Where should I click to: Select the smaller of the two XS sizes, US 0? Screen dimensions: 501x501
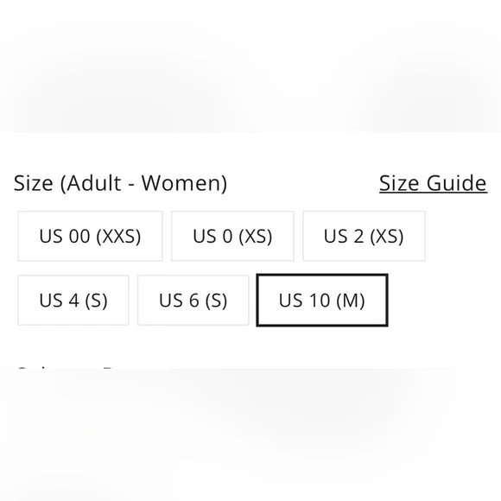click(232, 236)
